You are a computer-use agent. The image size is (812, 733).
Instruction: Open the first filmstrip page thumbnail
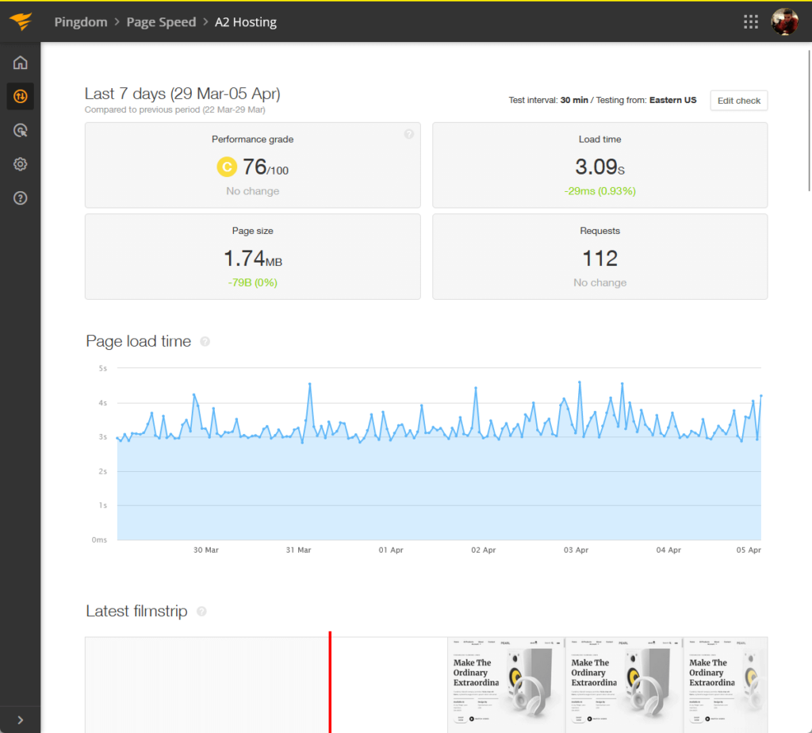click(x=506, y=685)
